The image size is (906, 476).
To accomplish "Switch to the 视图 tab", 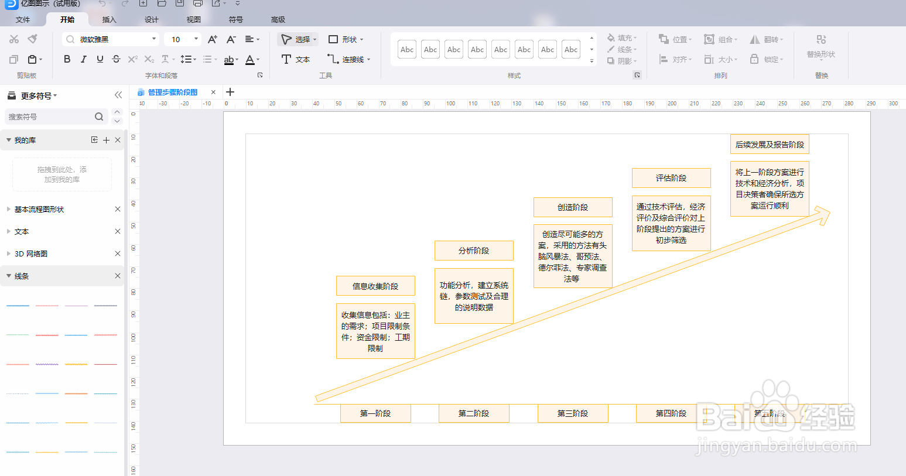I will coord(194,19).
